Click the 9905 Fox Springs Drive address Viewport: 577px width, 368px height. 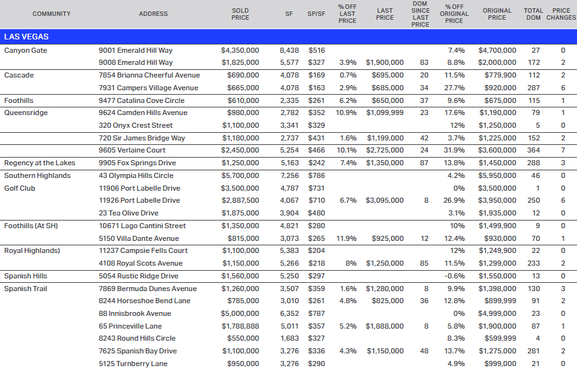pyautogui.click(x=137, y=163)
